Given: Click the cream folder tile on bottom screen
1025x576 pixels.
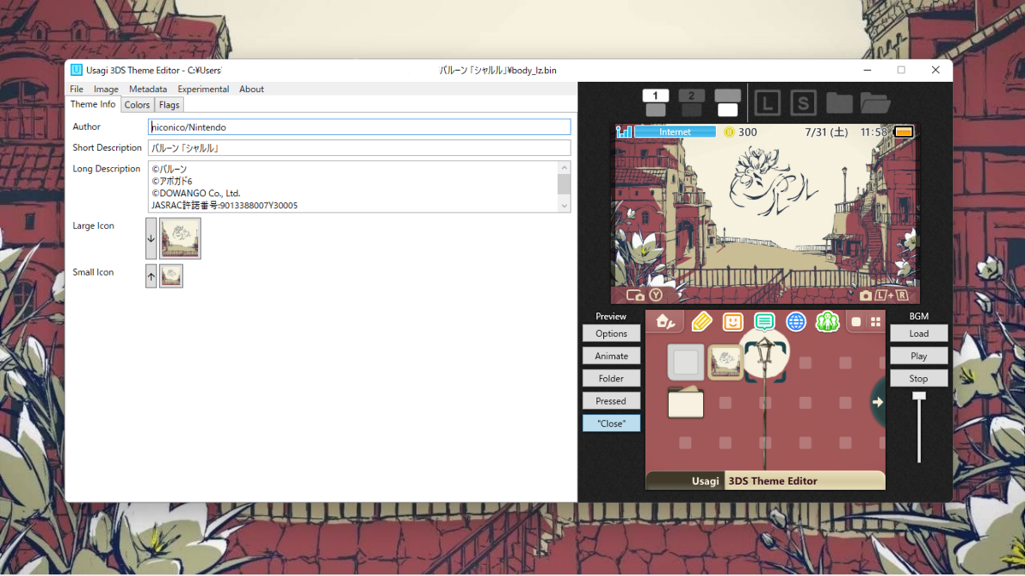Looking at the screenshot, I should [685, 402].
